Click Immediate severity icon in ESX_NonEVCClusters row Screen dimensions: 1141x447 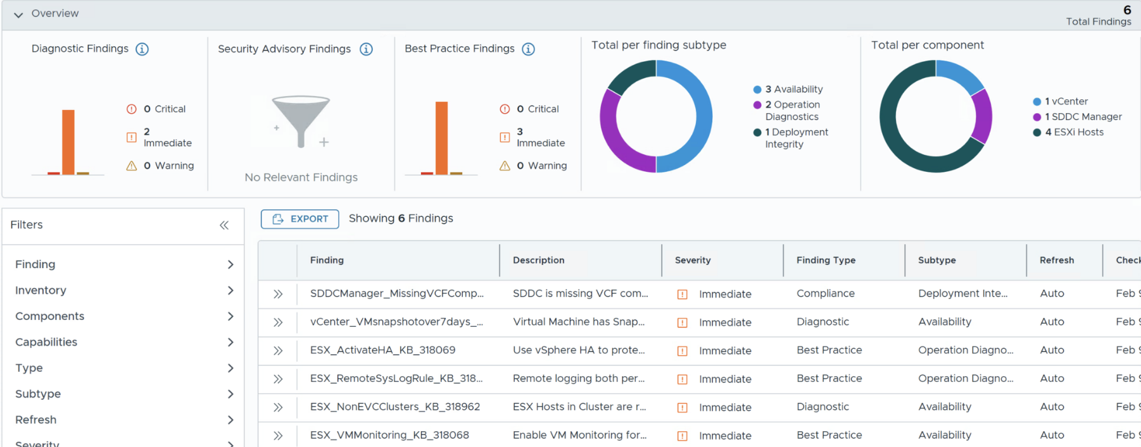(683, 408)
